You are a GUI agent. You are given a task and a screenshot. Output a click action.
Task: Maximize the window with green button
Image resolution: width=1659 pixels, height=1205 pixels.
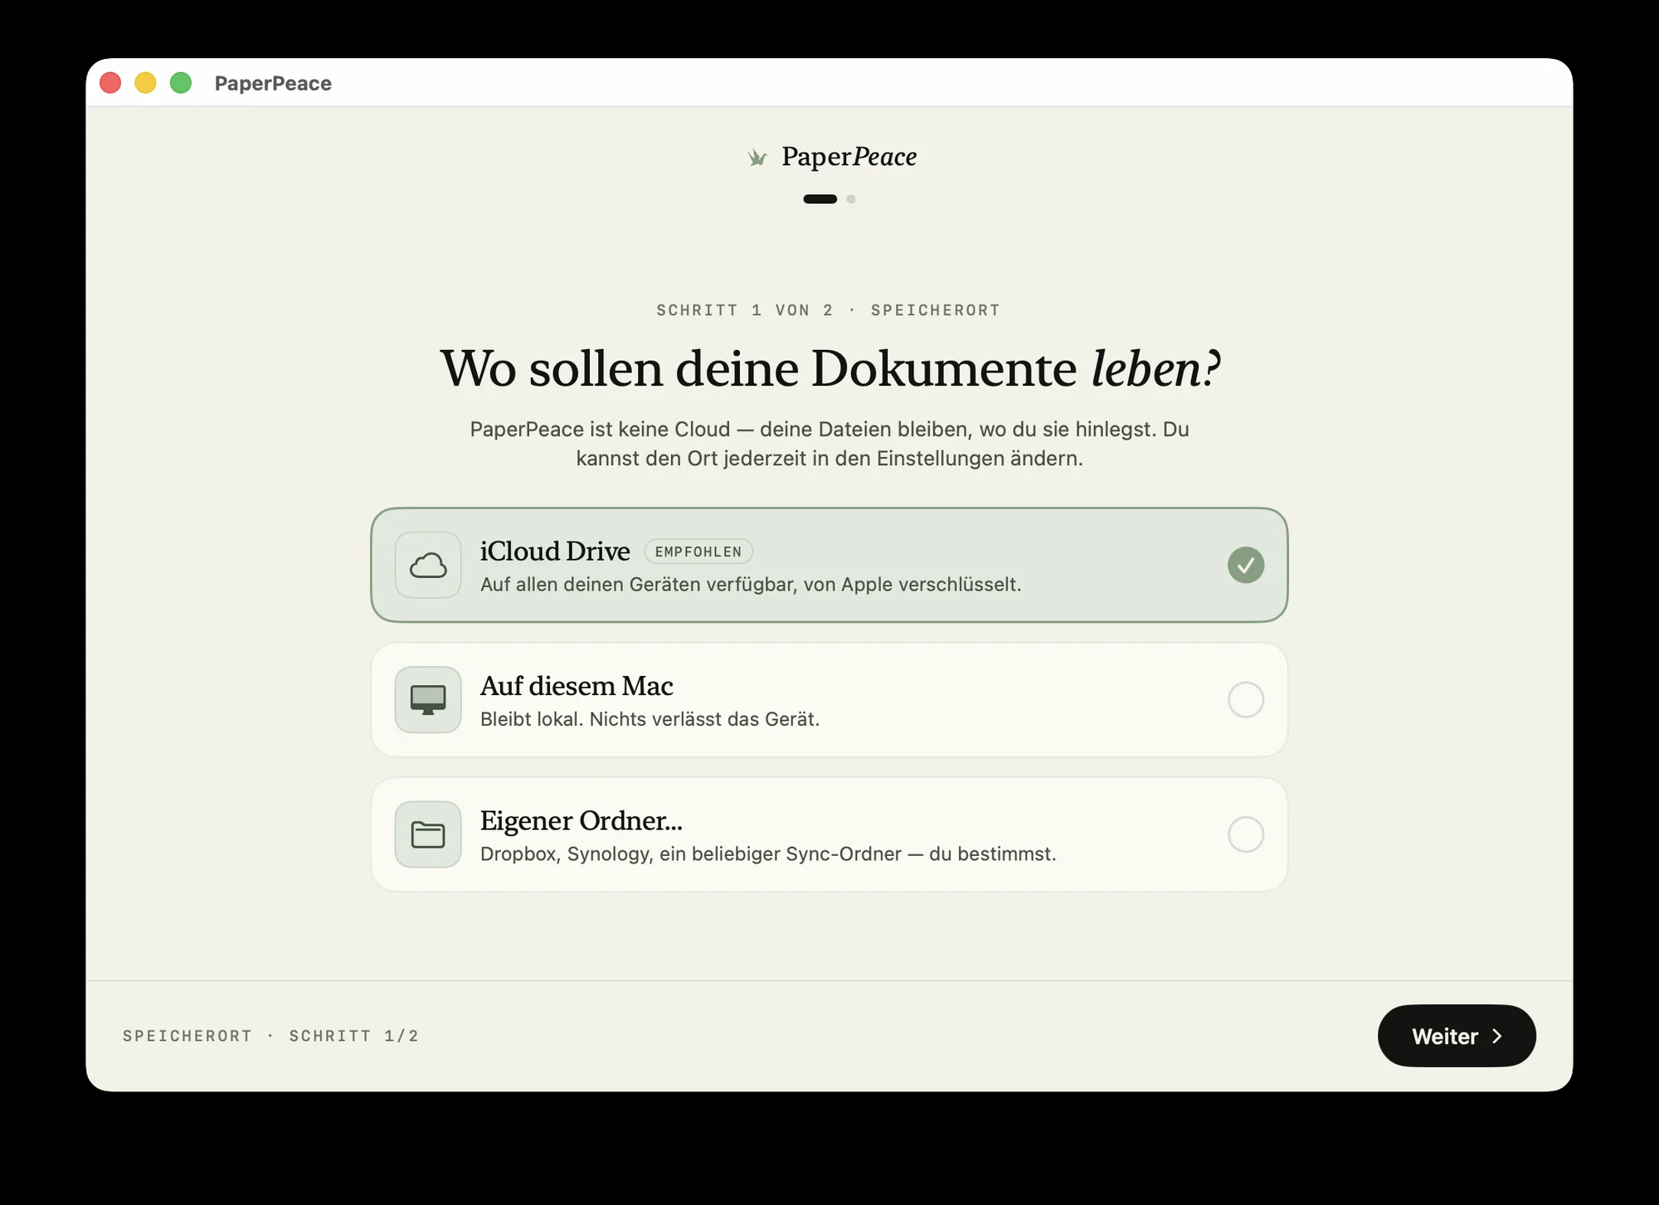click(181, 83)
